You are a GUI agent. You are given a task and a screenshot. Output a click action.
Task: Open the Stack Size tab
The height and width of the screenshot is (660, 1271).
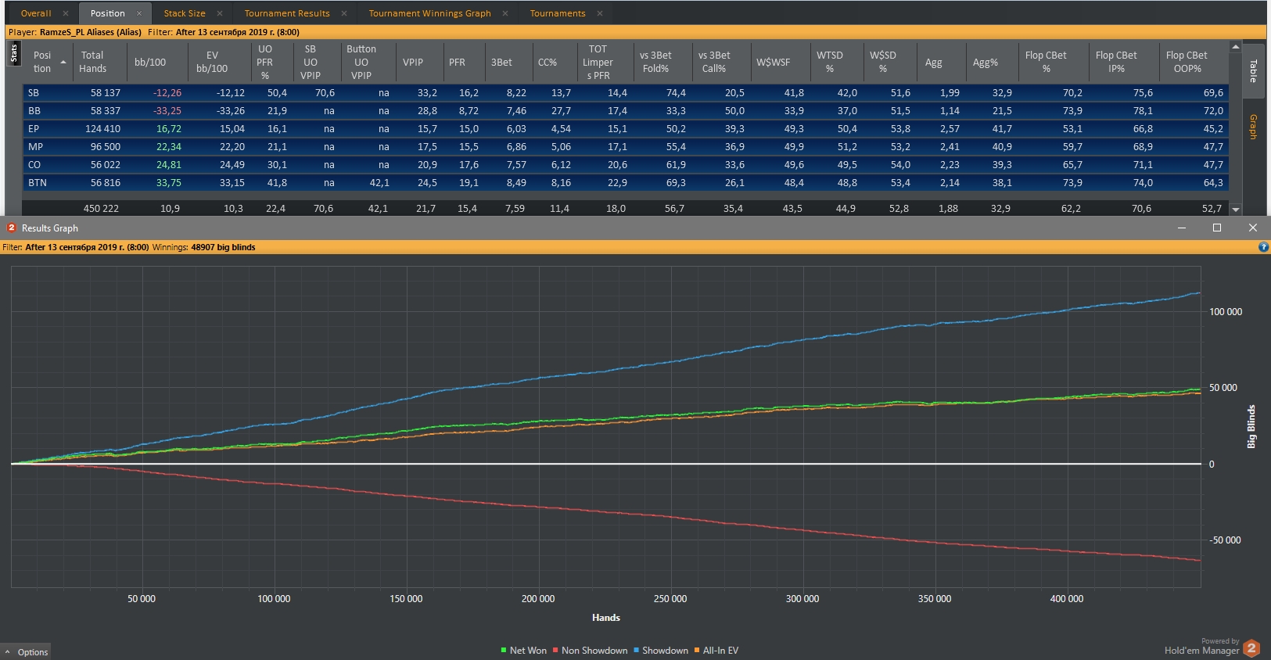coord(185,13)
